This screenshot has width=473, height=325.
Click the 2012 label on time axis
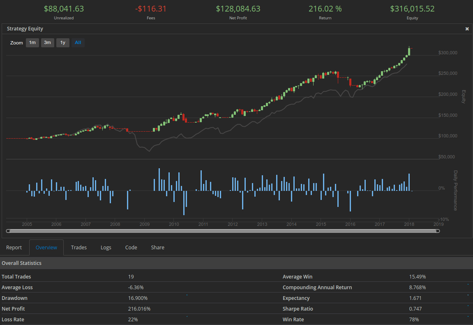233,225
